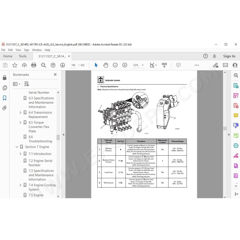Open the share with others icon
Viewport: 240px width, 240px height.
(x=235, y=65)
